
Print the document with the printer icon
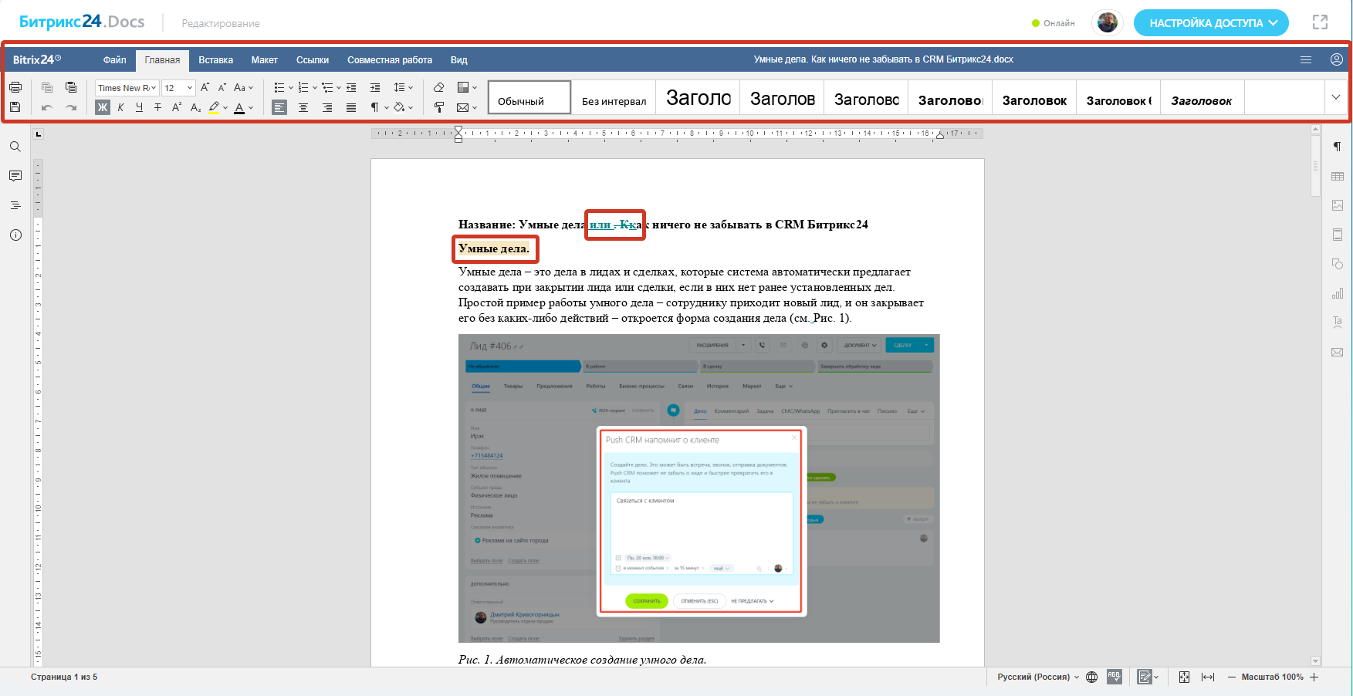point(15,87)
